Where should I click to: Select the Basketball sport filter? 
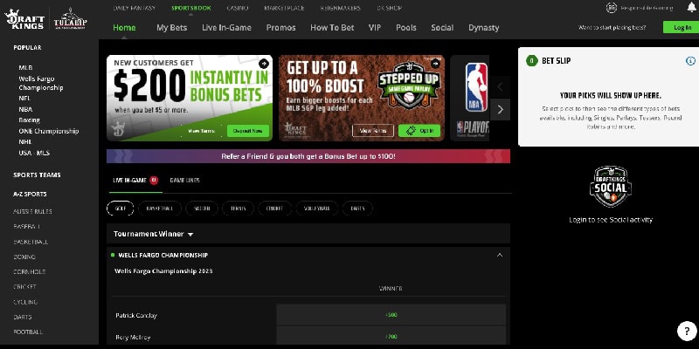pyautogui.click(x=160, y=209)
